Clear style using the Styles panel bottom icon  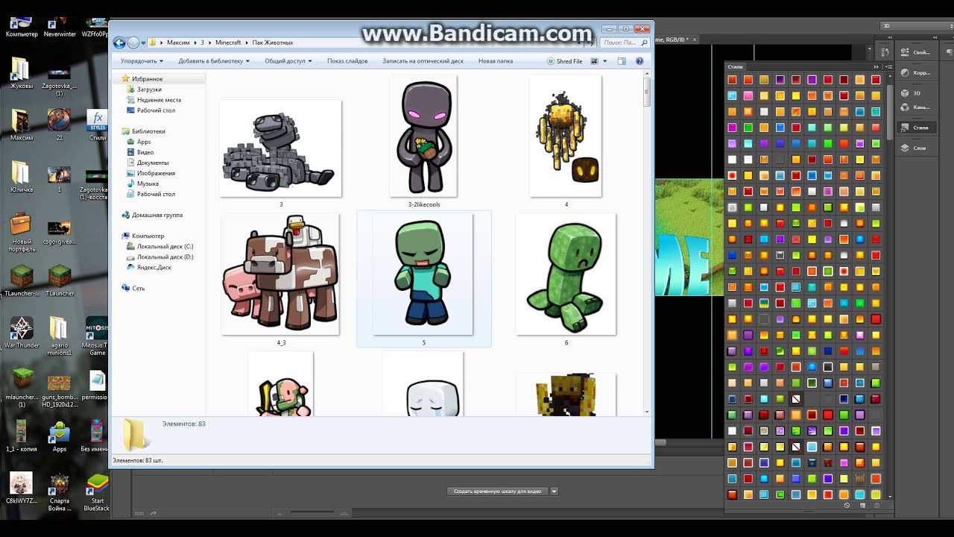(x=847, y=506)
